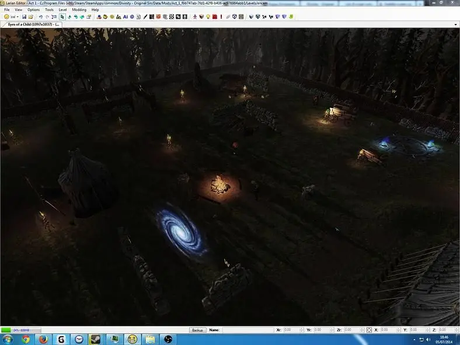Open the Help menu
This screenshot has width=460, height=345.
[x=95, y=10]
